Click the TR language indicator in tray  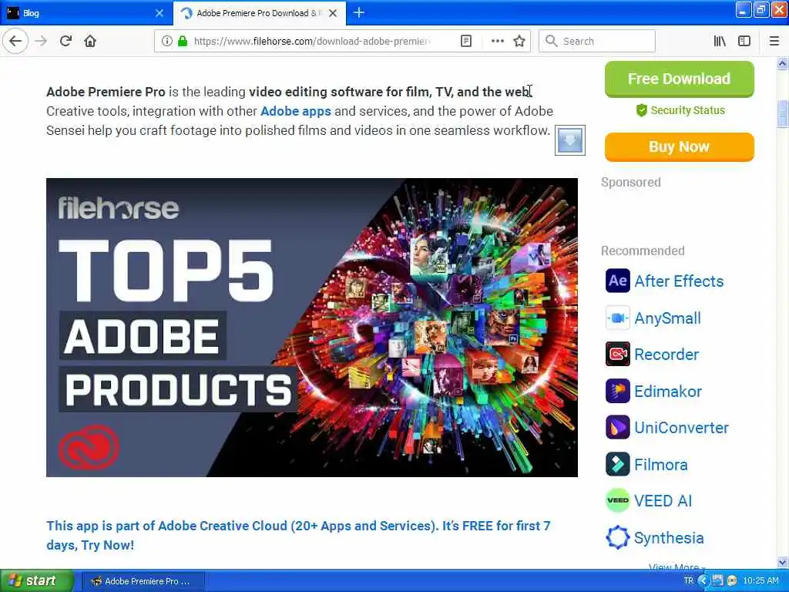pos(688,581)
